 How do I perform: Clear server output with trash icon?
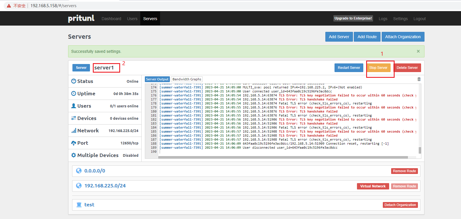click(419, 79)
